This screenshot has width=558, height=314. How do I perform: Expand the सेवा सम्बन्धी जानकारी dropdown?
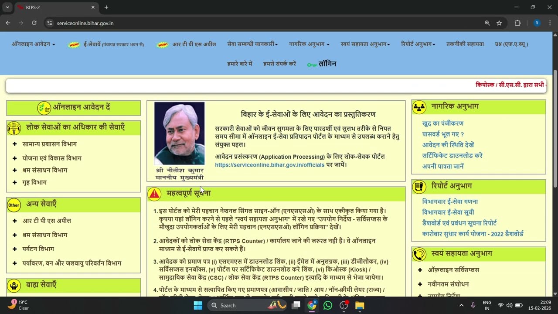[252, 44]
